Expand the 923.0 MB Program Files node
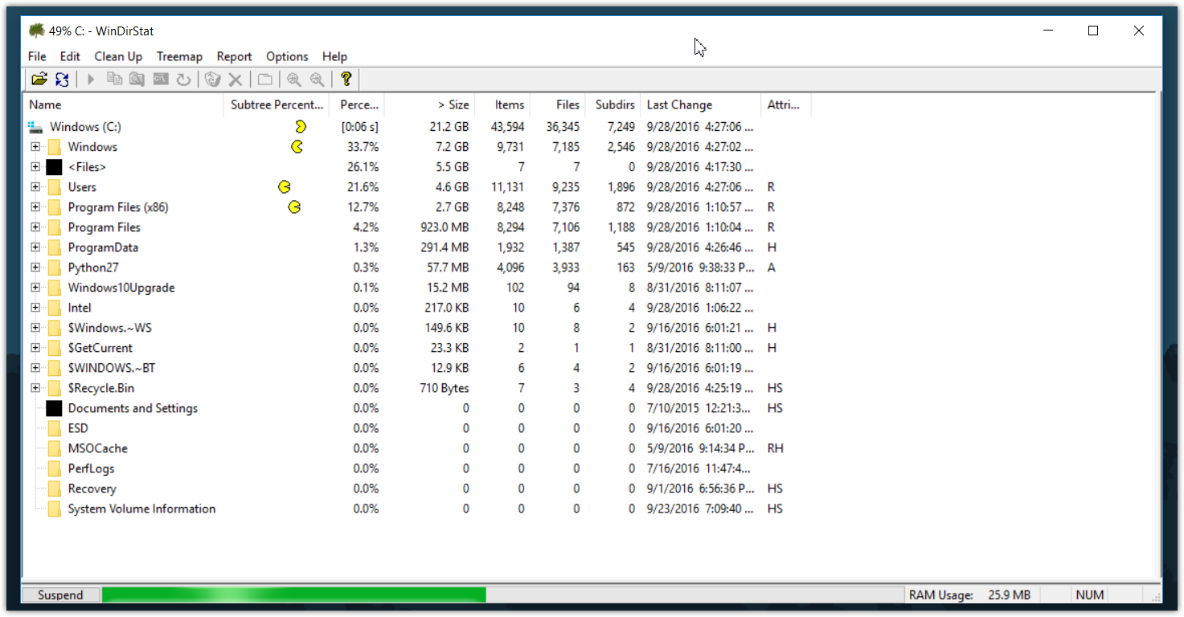Screen dimensions: 1184x617 (x=35, y=227)
